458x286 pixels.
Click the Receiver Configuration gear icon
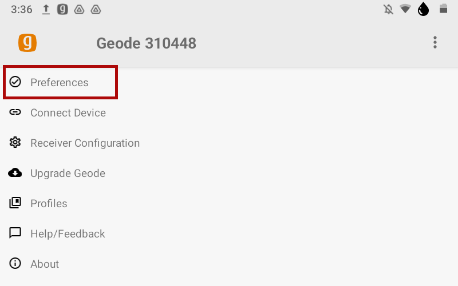tap(15, 143)
